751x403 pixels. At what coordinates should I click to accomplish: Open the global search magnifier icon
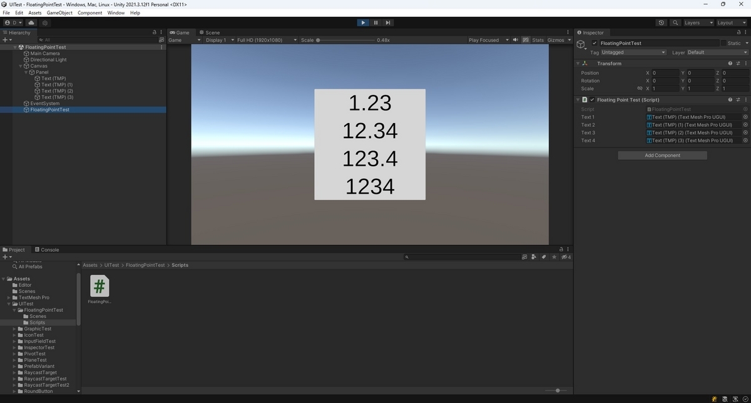click(x=675, y=22)
